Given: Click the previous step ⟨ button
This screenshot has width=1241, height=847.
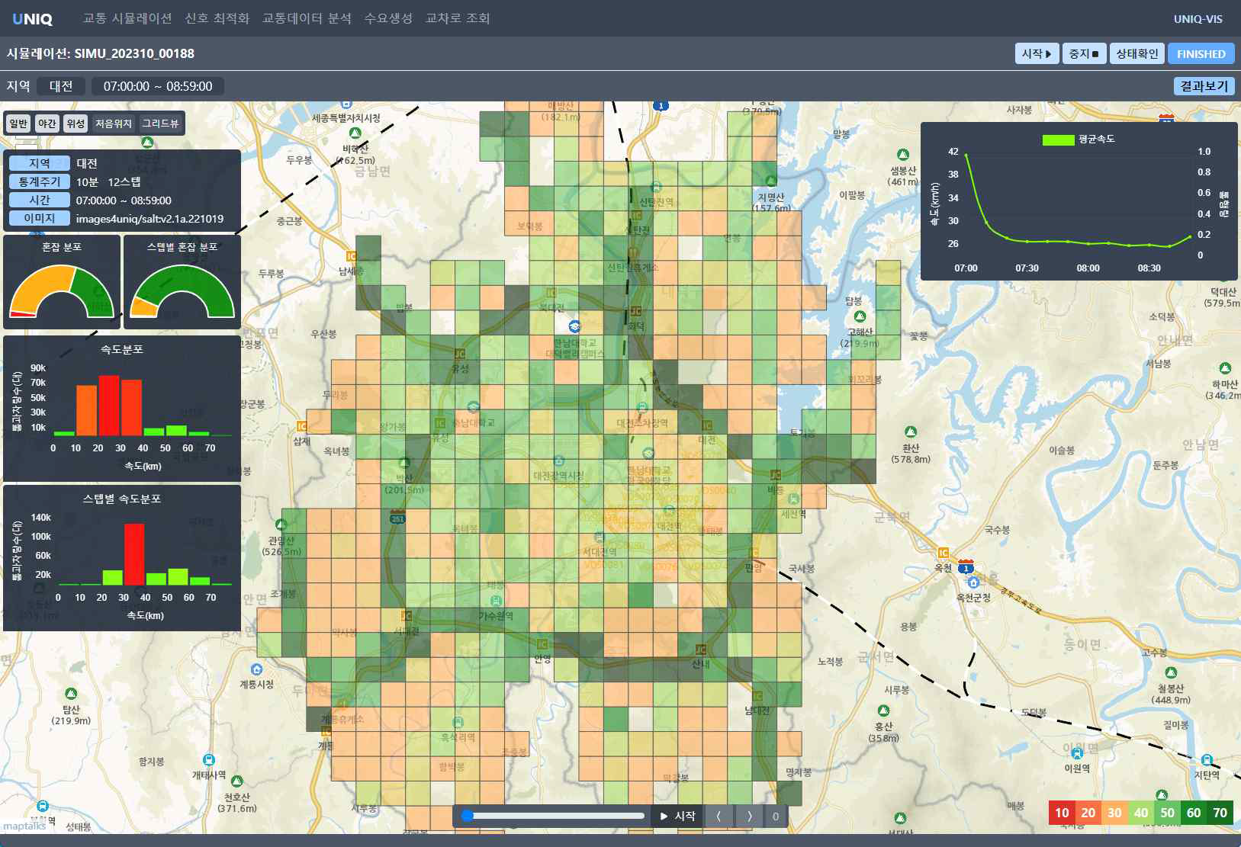Looking at the screenshot, I should click(x=719, y=816).
